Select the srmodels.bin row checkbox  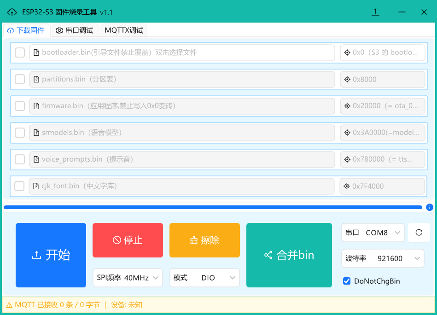(x=20, y=133)
